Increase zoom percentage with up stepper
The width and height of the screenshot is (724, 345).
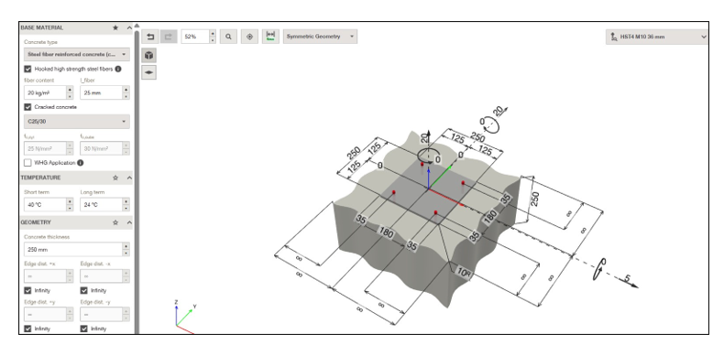[213, 33]
